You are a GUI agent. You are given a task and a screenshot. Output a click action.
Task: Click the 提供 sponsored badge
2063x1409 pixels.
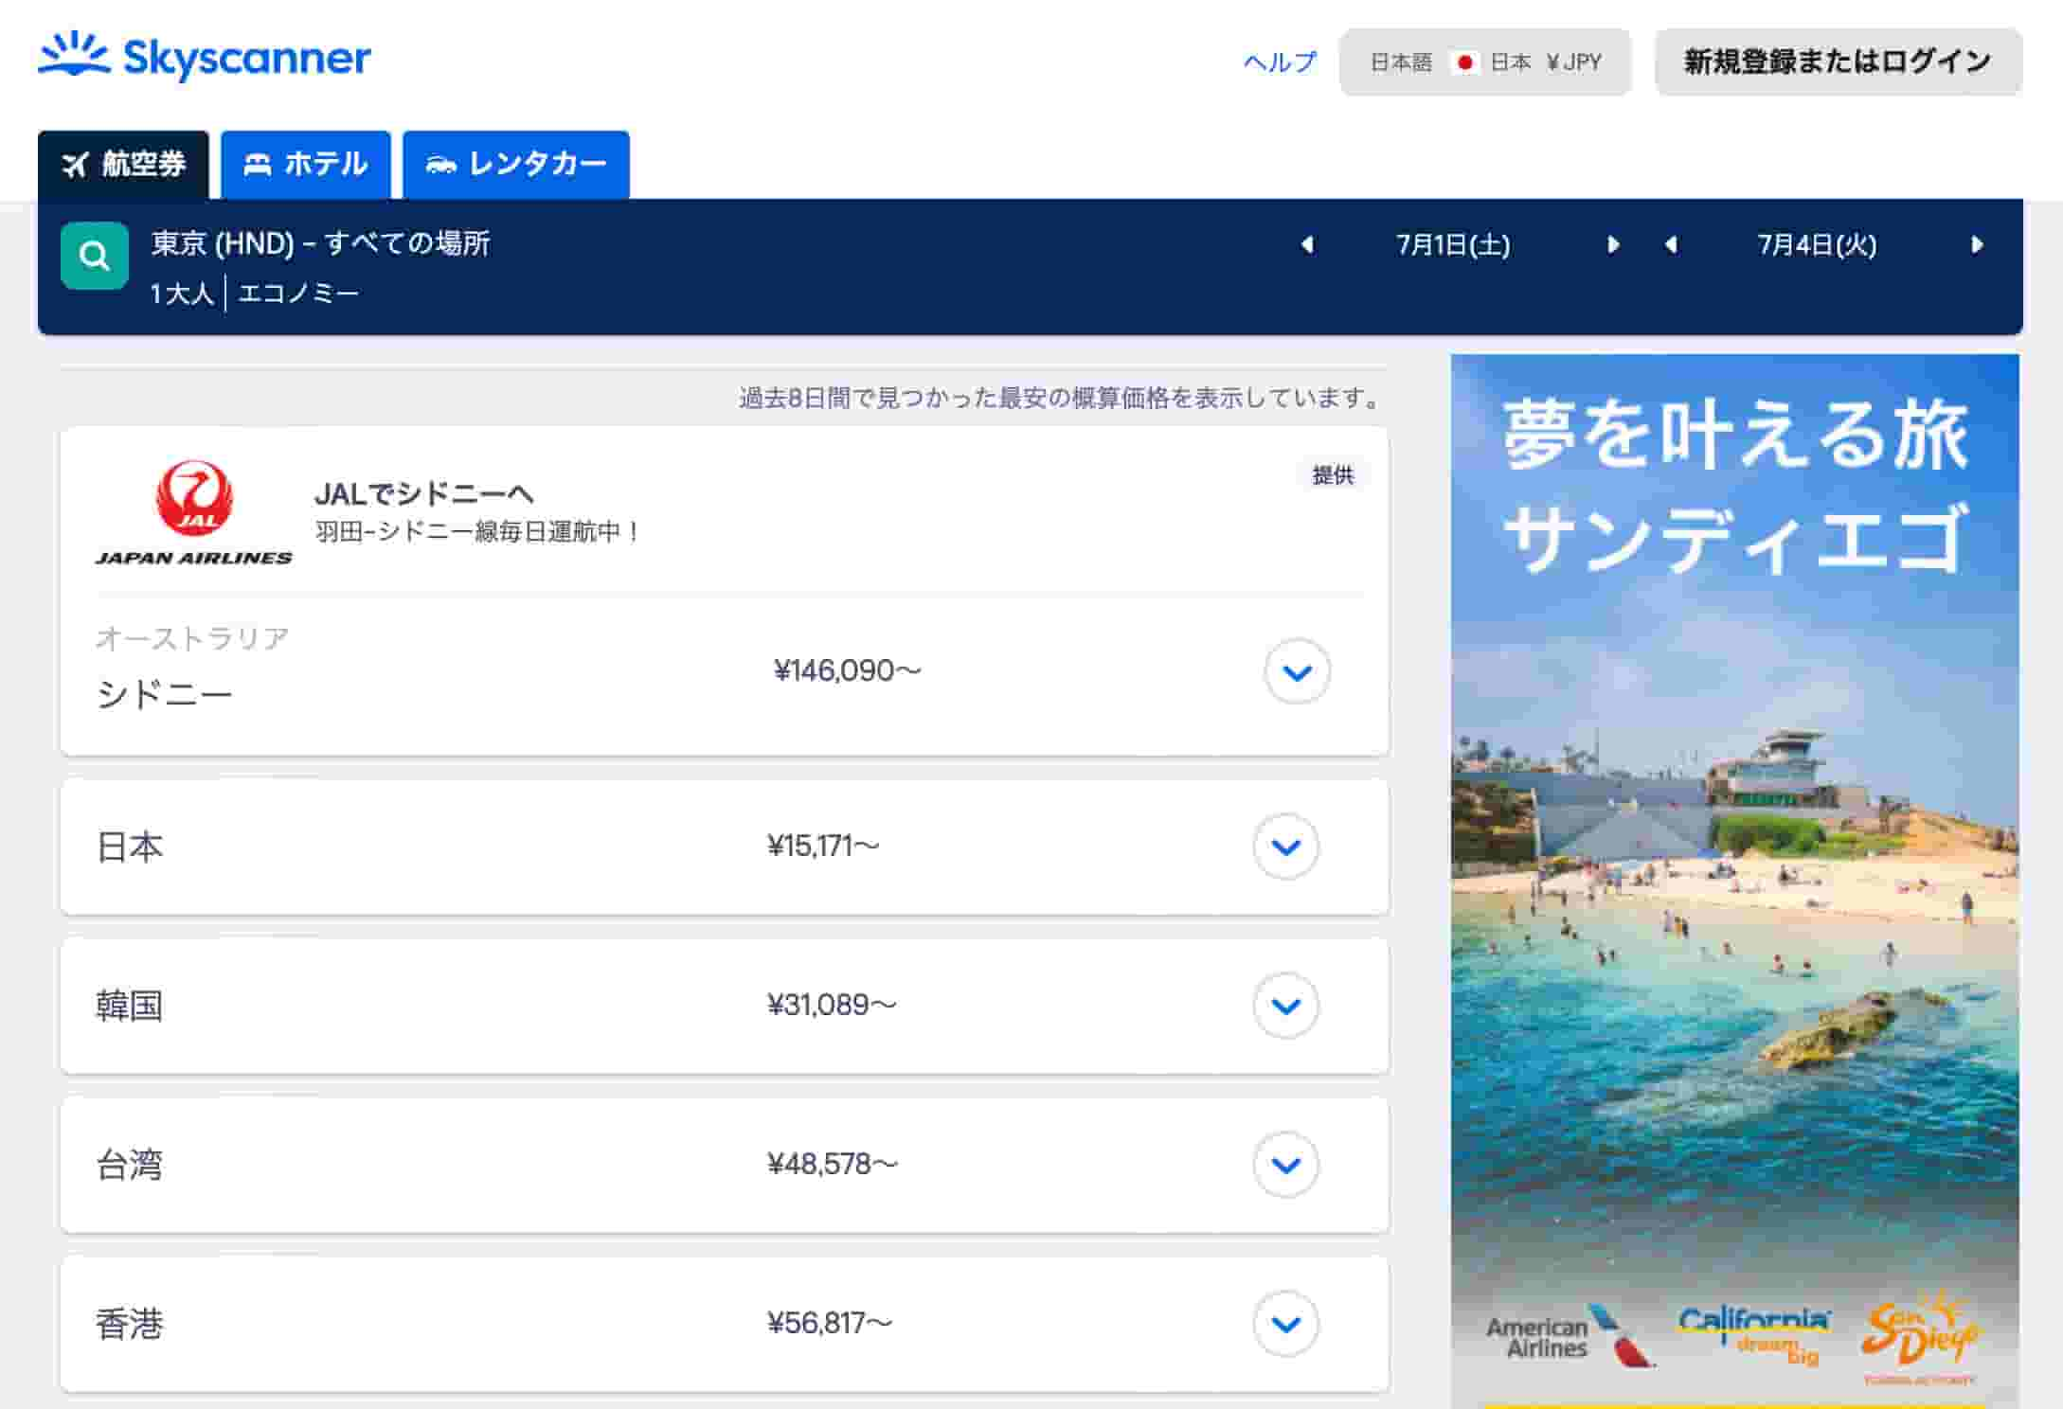pyautogui.click(x=1333, y=475)
